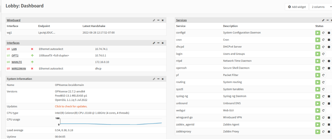332x139 pixels.
Task: Start the zabbix_agentd service
Action: point(318,125)
